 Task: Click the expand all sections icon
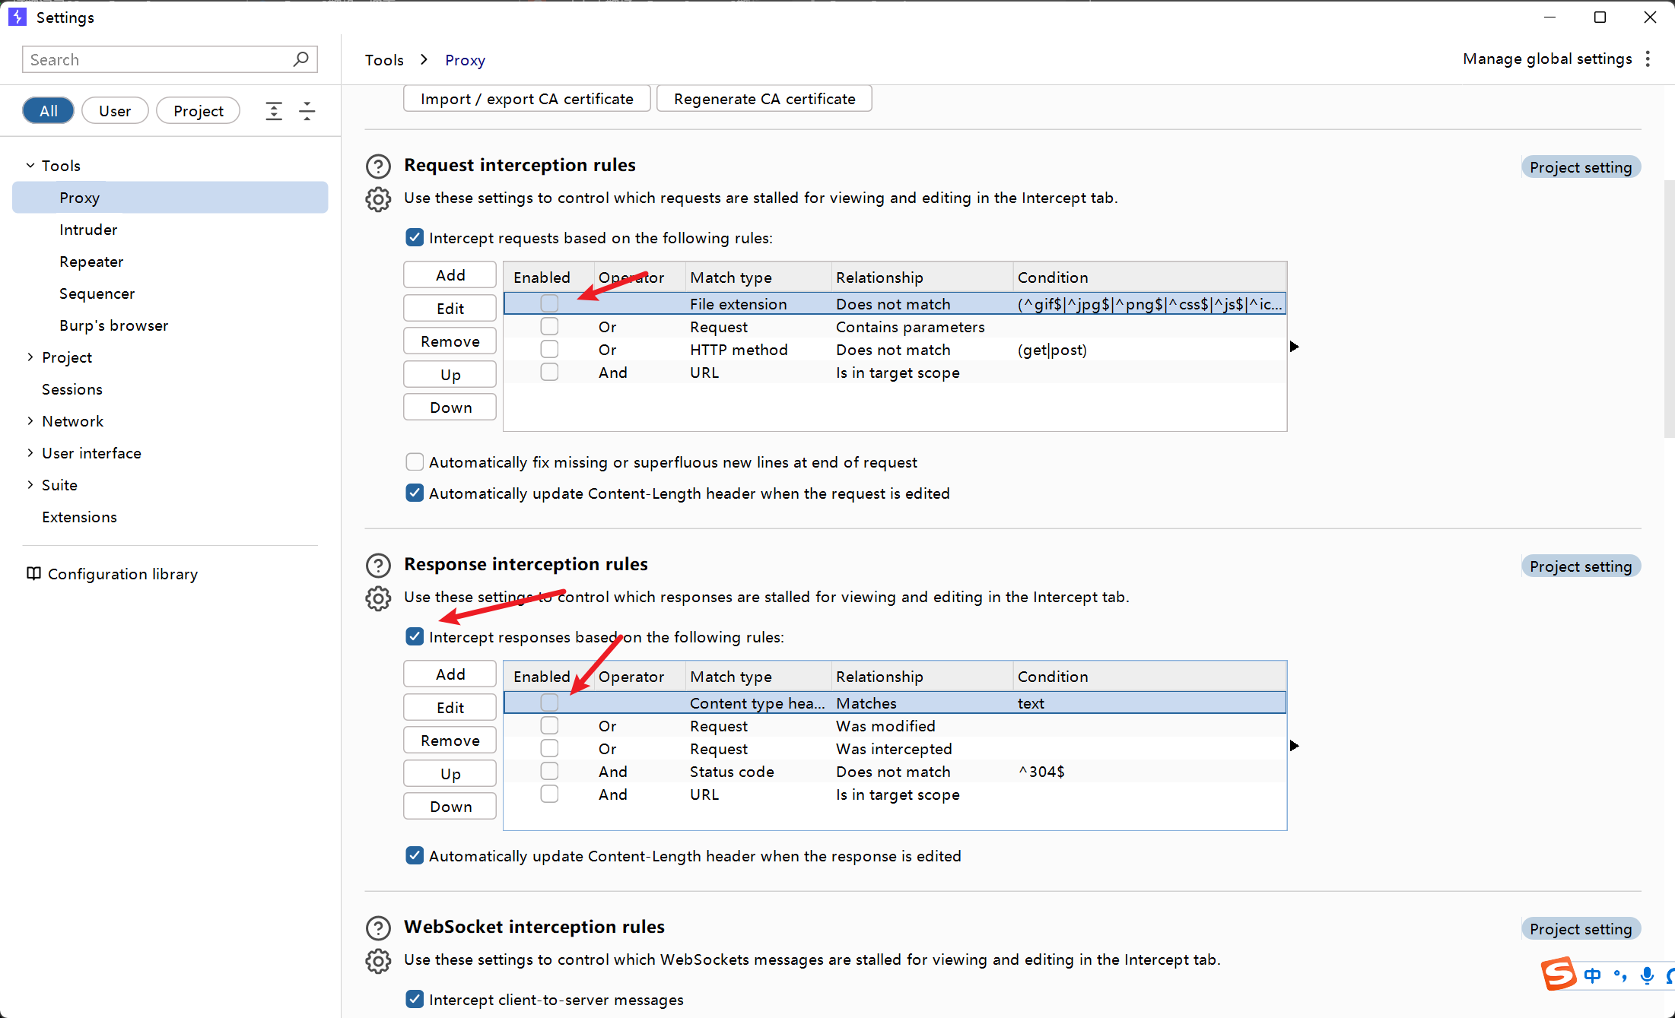pyautogui.click(x=274, y=111)
